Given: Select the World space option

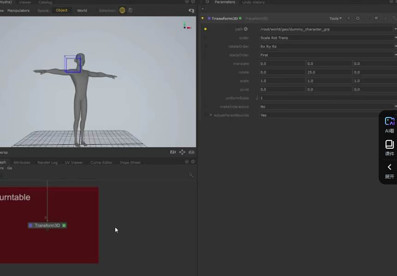Looking at the screenshot, I should point(82,10).
